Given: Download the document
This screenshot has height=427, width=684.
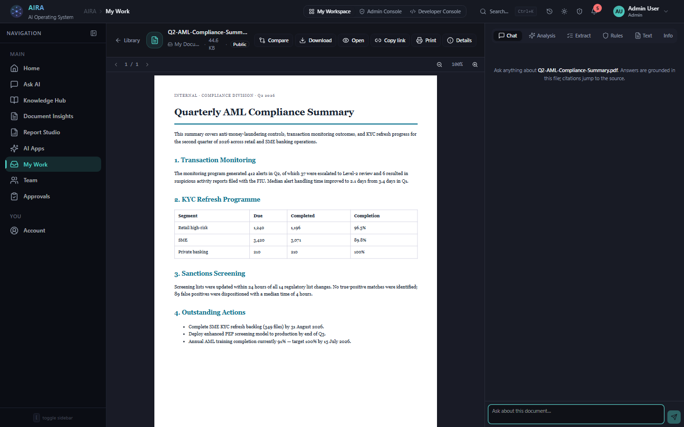Looking at the screenshot, I should click(x=316, y=40).
